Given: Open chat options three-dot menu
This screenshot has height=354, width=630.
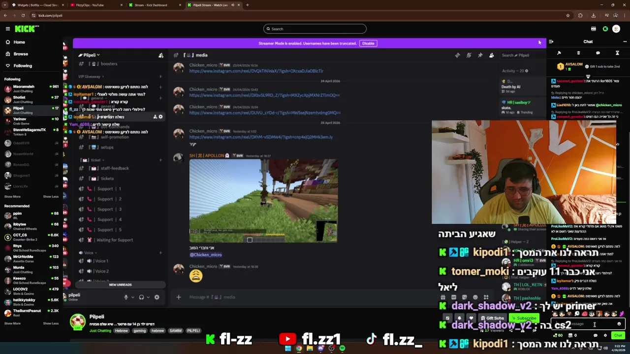Looking at the screenshot, I should coord(625,42).
